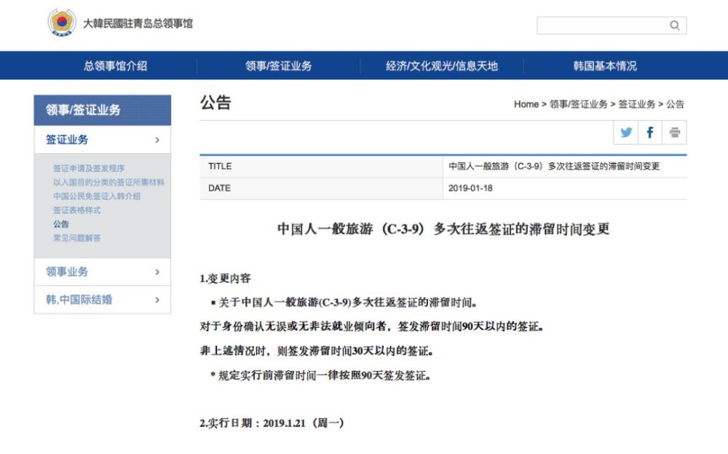Share the announcement on Twitter
The image size is (728, 454).
coord(625,132)
